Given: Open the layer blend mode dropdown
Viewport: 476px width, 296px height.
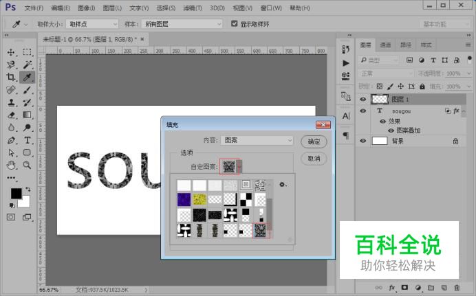Looking at the screenshot, I should tap(386, 73).
